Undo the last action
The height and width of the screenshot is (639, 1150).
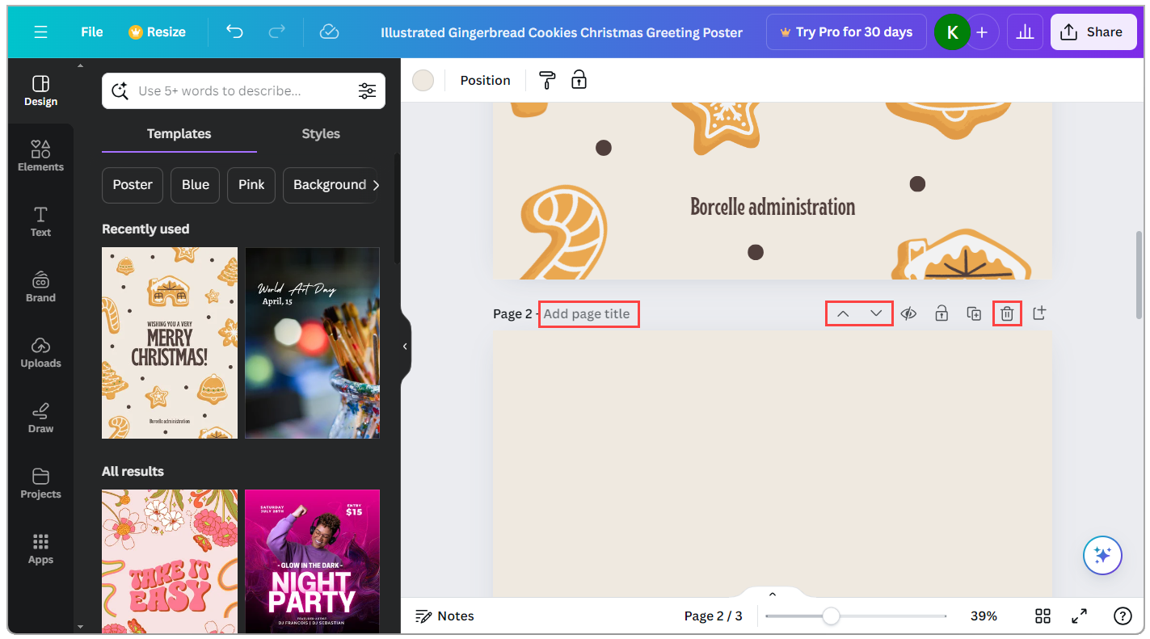point(234,32)
